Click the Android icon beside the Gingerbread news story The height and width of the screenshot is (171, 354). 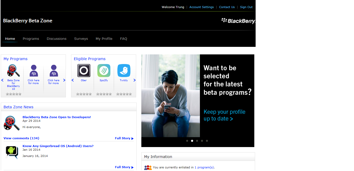tap(12, 152)
